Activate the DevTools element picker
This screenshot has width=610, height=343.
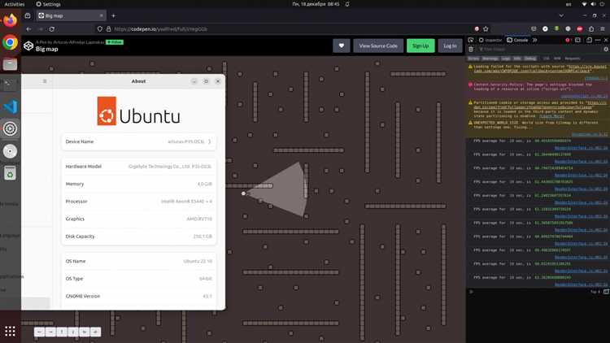[x=471, y=40]
